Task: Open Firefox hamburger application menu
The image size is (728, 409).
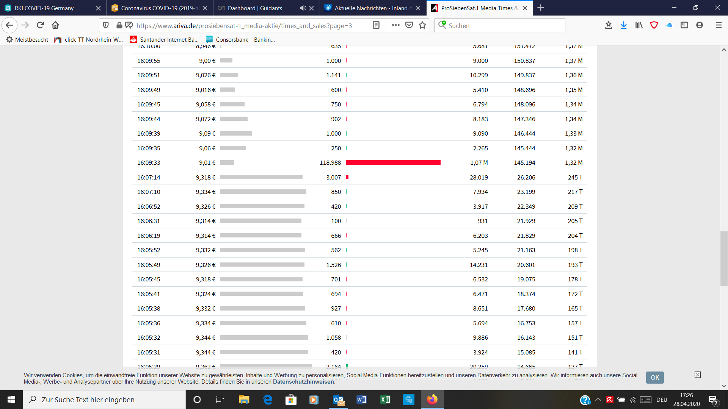Action: pos(719,25)
